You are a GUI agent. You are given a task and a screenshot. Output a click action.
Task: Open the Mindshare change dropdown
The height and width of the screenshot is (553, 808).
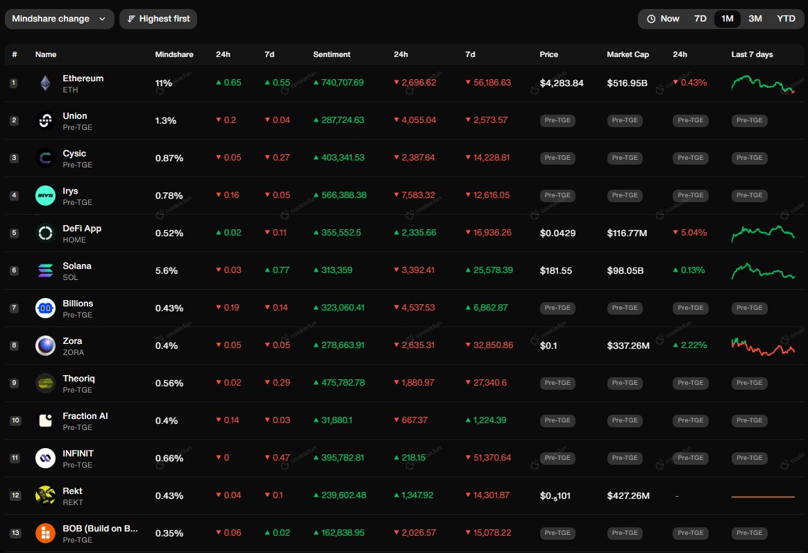click(x=59, y=19)
